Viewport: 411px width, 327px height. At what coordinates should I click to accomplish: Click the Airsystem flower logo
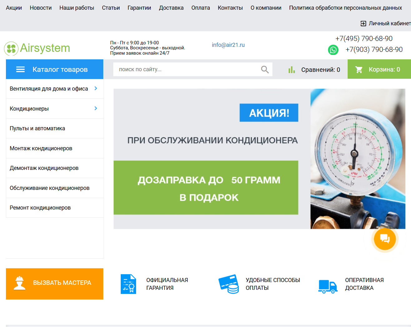tap(11, 48)
